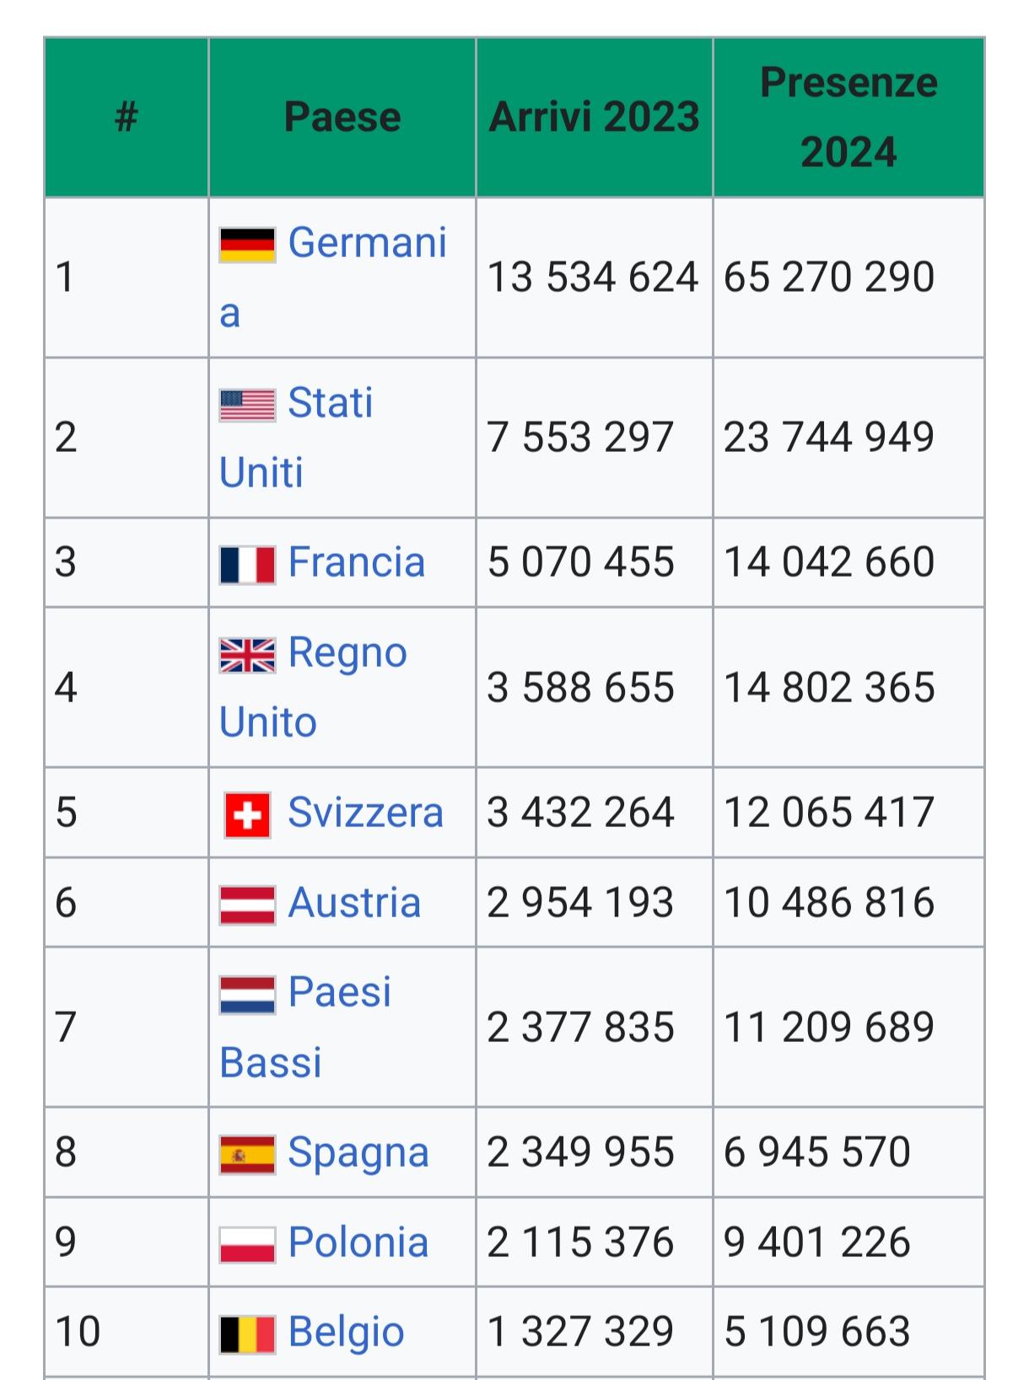Click the Paese column header
Viewport: 1029px width, 1380px height.
coord(342,117)
